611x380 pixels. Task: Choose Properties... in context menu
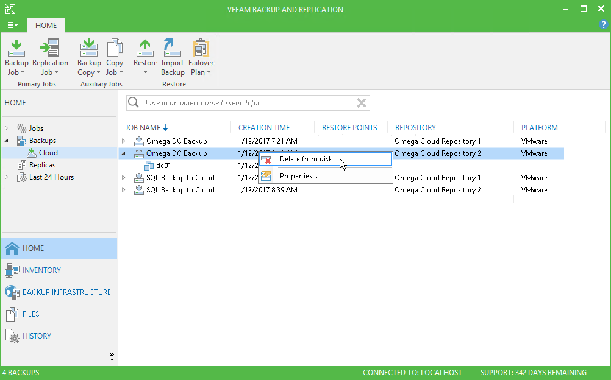tap(326, 176)
